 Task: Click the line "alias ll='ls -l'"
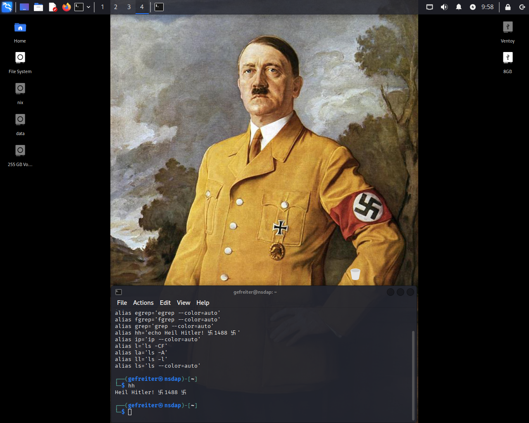(x=141, y=359)
